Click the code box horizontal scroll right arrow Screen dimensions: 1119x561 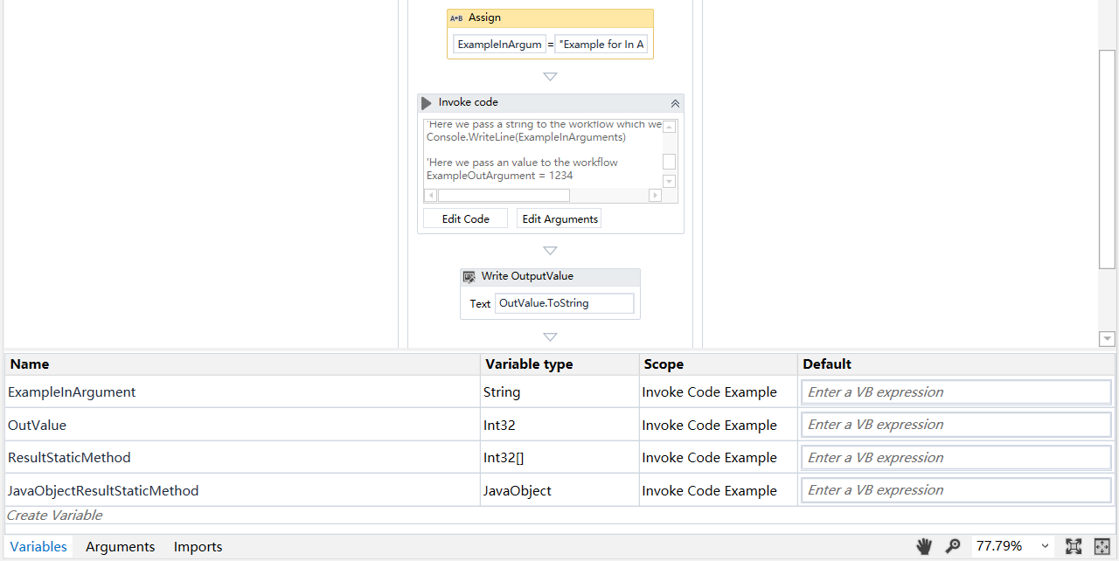click(655, 195)
